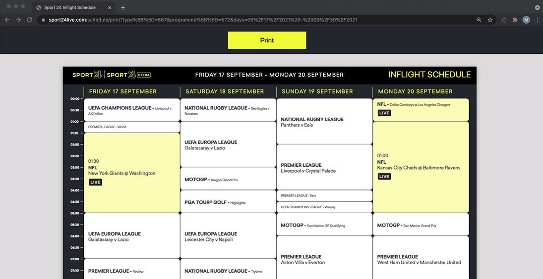Viewport: 543px width, 279px height.
Task: Click the FRIDAY 17 SEPTEMBER column header
Action: point(123,92)
